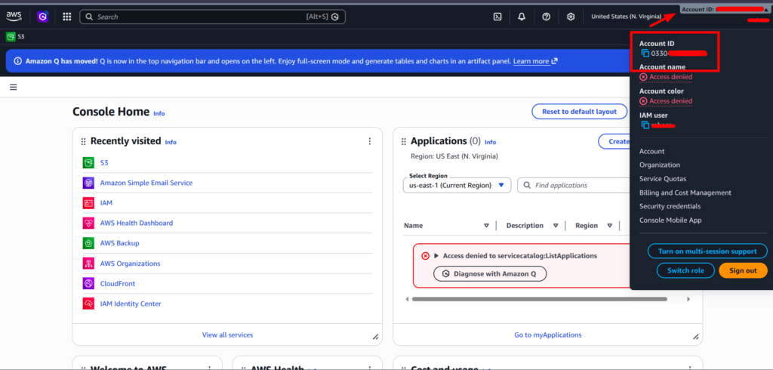The image size is (773, 370).
Task: Open the hamburger side navigation menu
Action: pos(14,88)
